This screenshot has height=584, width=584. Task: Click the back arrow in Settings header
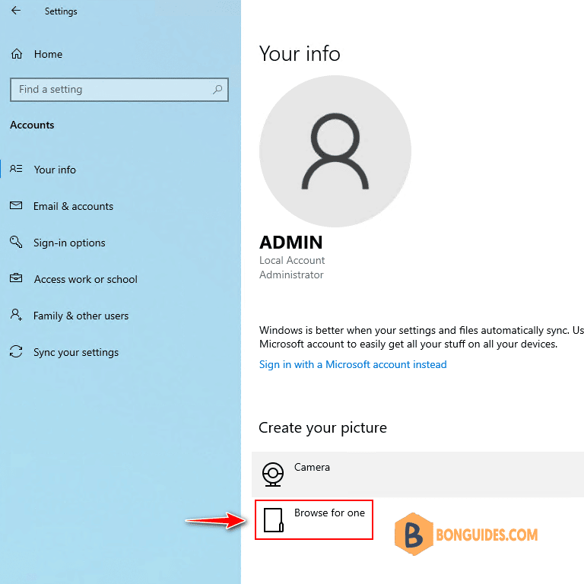(x=16, y=11)
